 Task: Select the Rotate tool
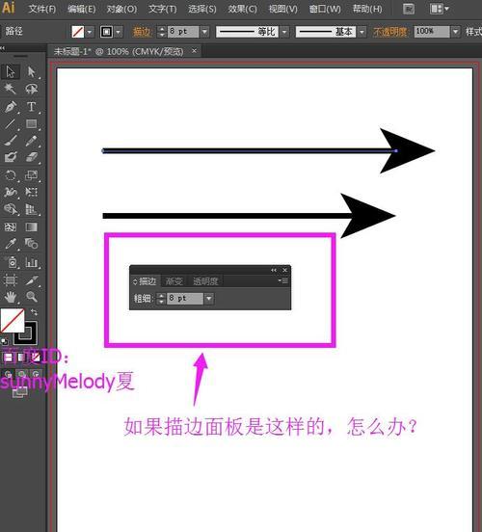point(11,175)
